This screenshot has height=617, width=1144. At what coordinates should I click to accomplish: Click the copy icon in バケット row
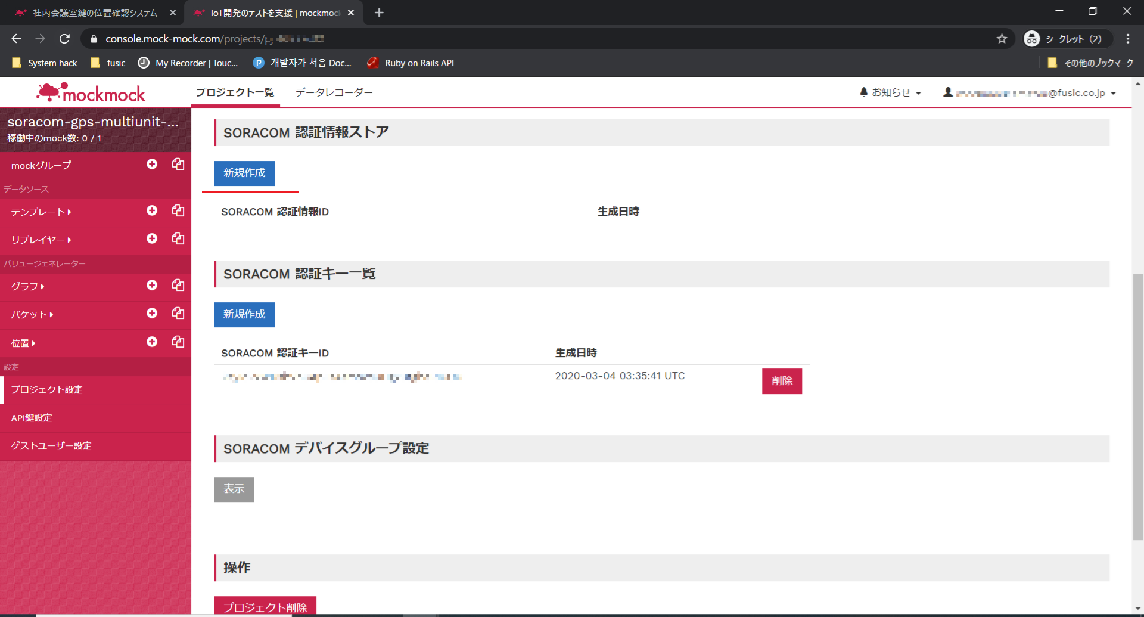coord(178,313)
